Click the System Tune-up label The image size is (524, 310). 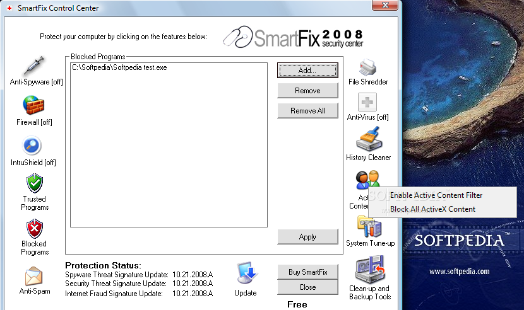(x=371, y=243)
